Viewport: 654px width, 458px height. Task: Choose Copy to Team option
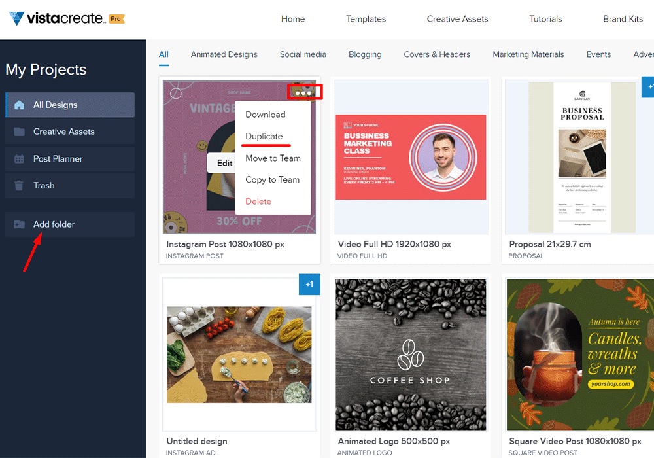pos(272,179)
